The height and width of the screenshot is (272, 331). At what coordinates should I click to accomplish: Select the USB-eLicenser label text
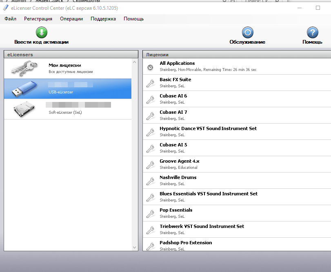61,92
